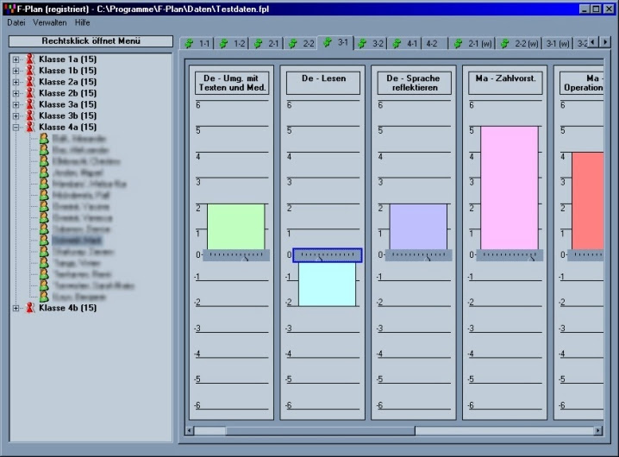Switch to the 3-2 tab
The width and height of the screenshot is (619, 457).
[371, 43]
